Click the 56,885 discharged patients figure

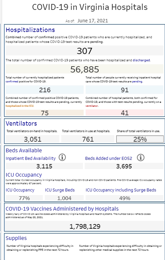coord(85,69)
